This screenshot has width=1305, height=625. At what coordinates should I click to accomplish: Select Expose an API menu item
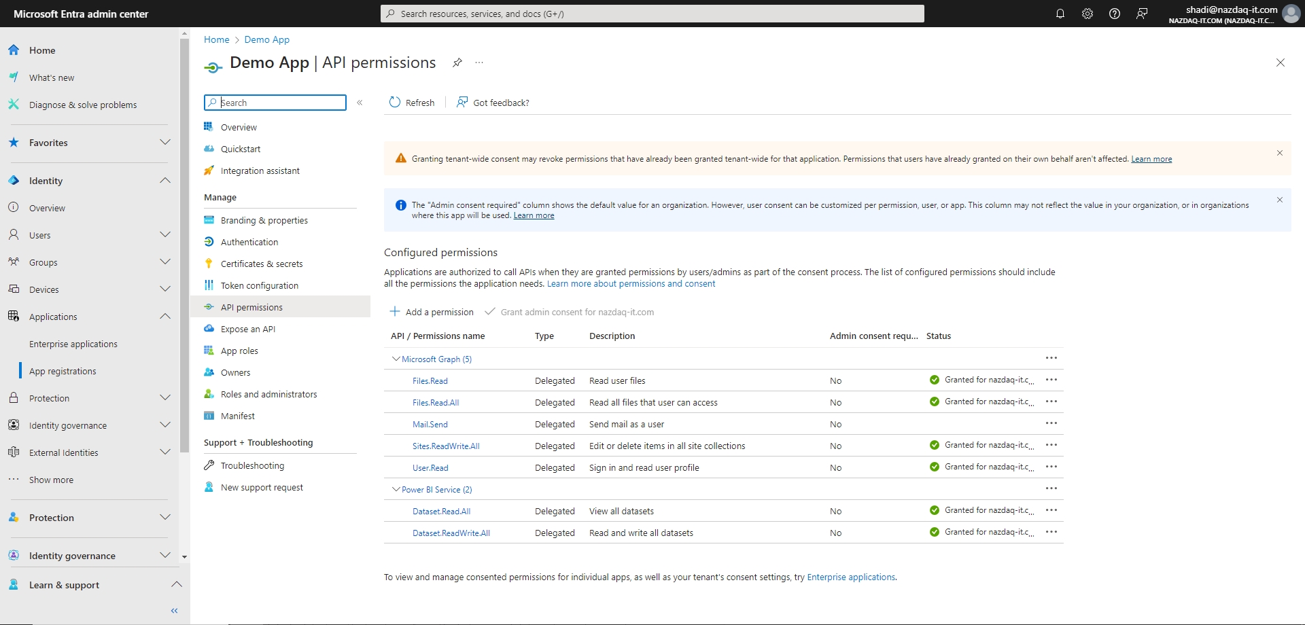[x=247, y=329]
